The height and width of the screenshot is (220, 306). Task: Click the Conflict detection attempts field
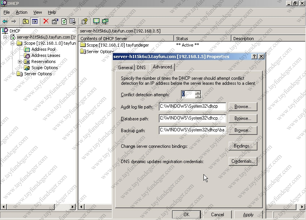click(x=188, y=94)
